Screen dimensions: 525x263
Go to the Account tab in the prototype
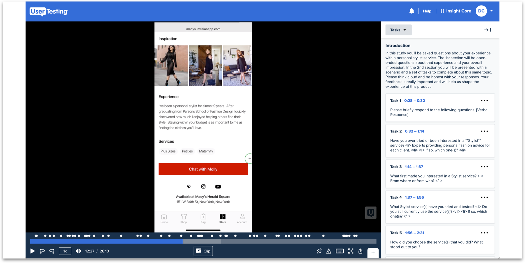242,218
